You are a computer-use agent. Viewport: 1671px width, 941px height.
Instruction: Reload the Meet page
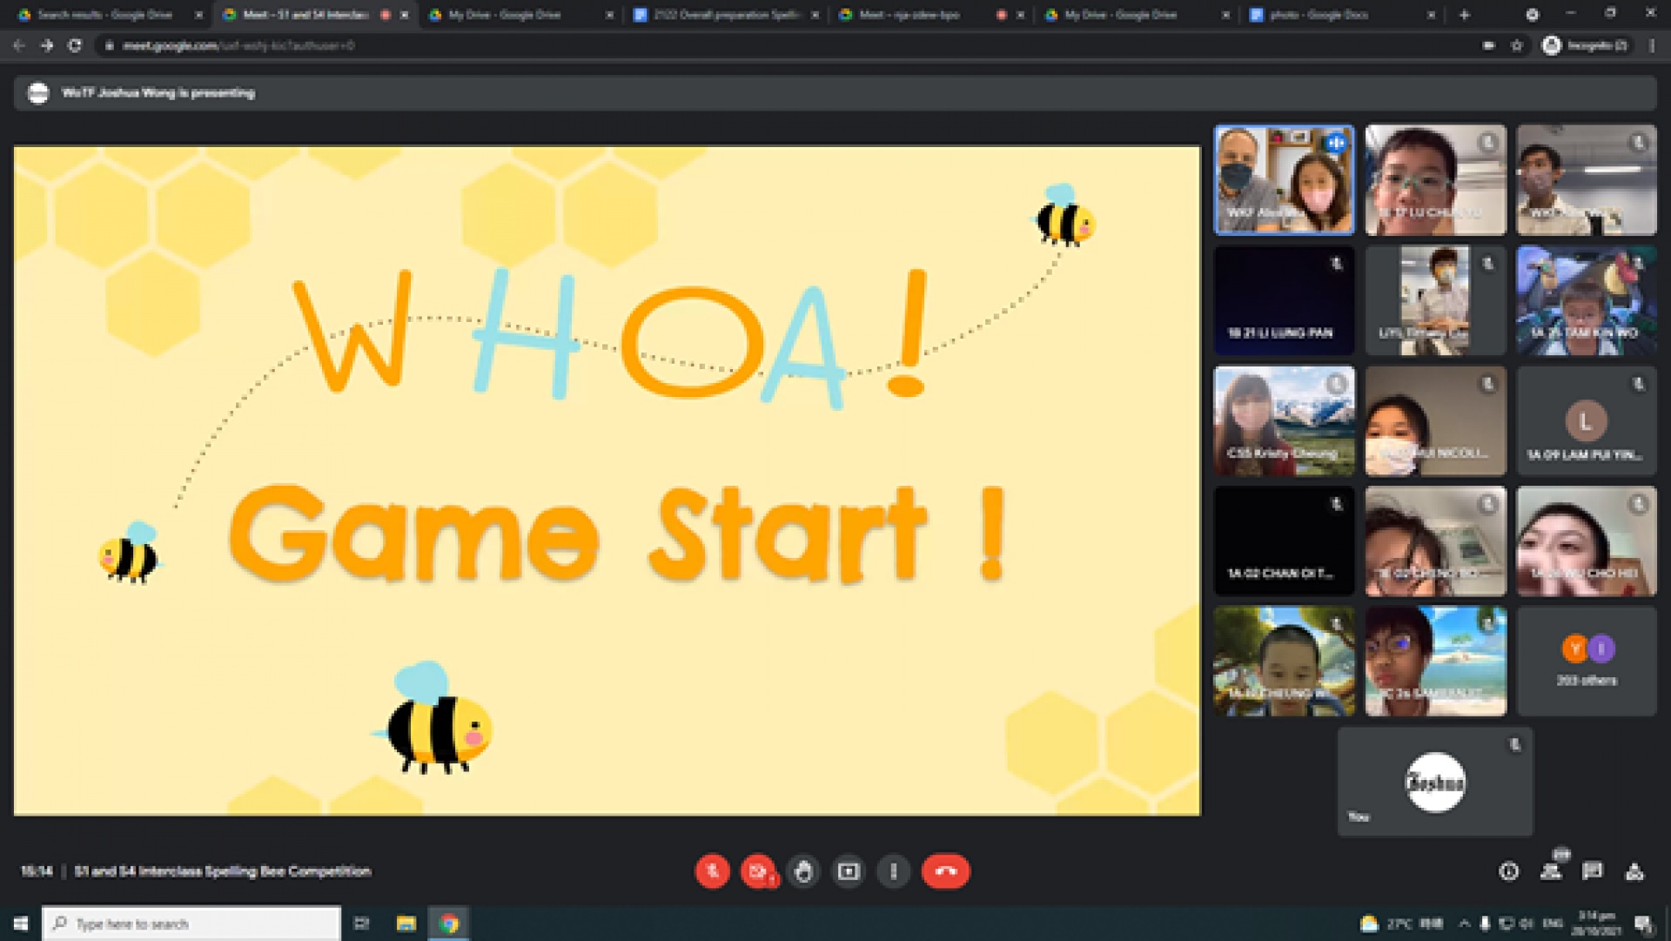pyautogui.click(x=75, y=45)
